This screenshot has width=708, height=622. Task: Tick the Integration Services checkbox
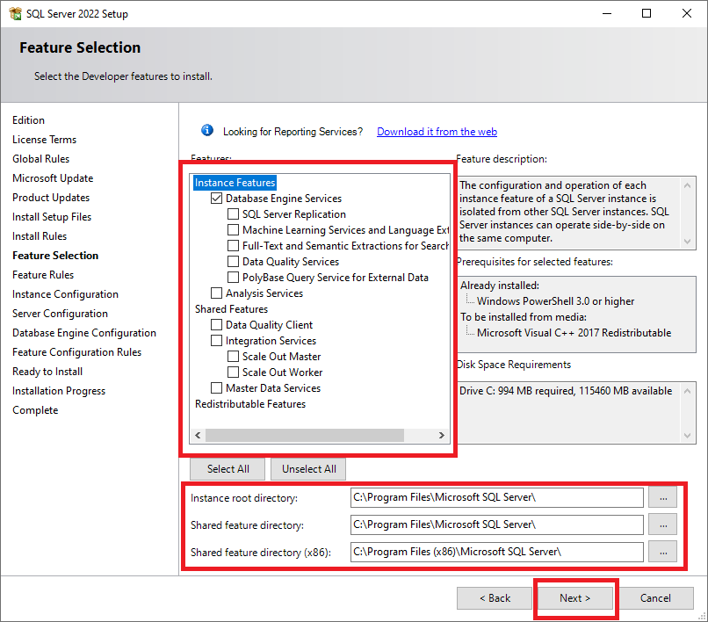tap(217, 341)
